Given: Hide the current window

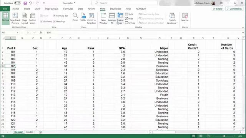Looking at the screenshot, I should [129, 19].
